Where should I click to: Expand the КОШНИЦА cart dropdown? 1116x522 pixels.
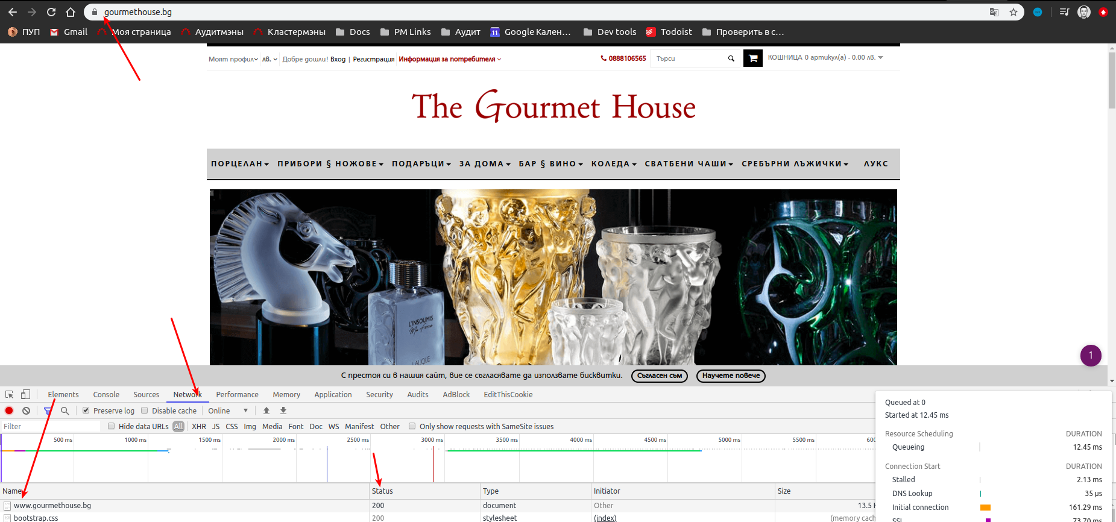point(825,58)
